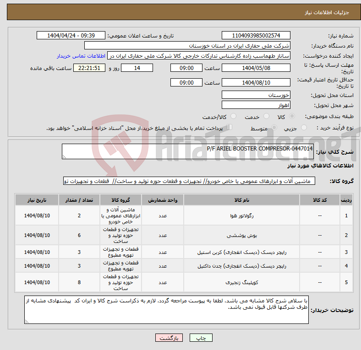Click the delivery province field خوزستان
The height and width of the screenshot is (350, 361).
(x=256, y=95)
